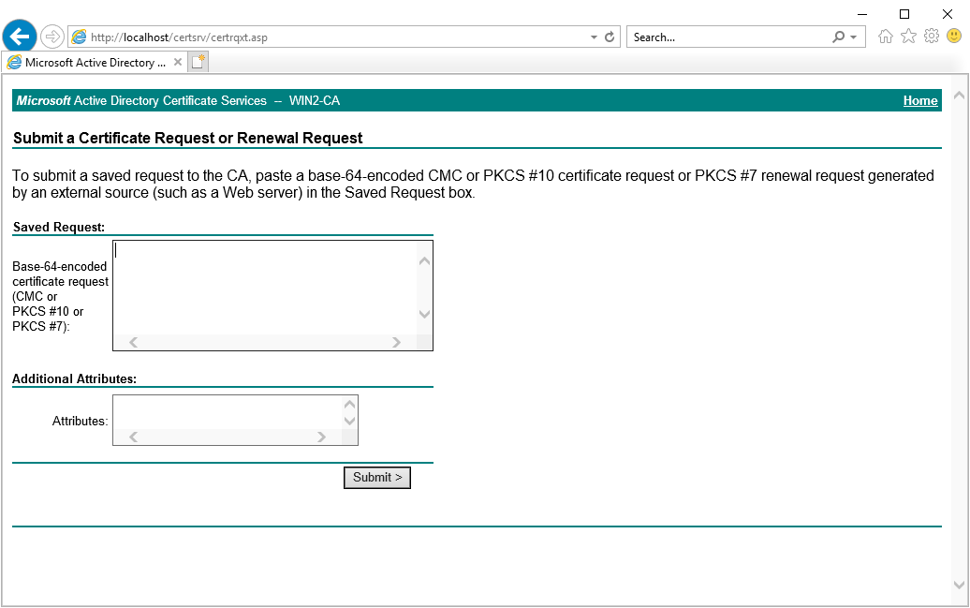Maximize the Internet Explorer window

click(x=904, y=14)
